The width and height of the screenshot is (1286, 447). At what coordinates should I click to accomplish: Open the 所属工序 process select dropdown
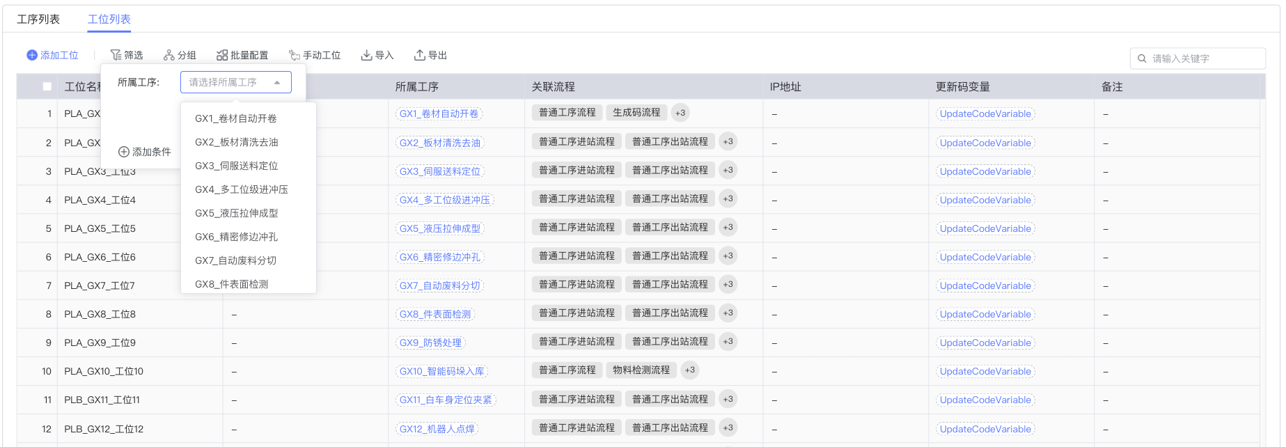click(x=235, y=82)
